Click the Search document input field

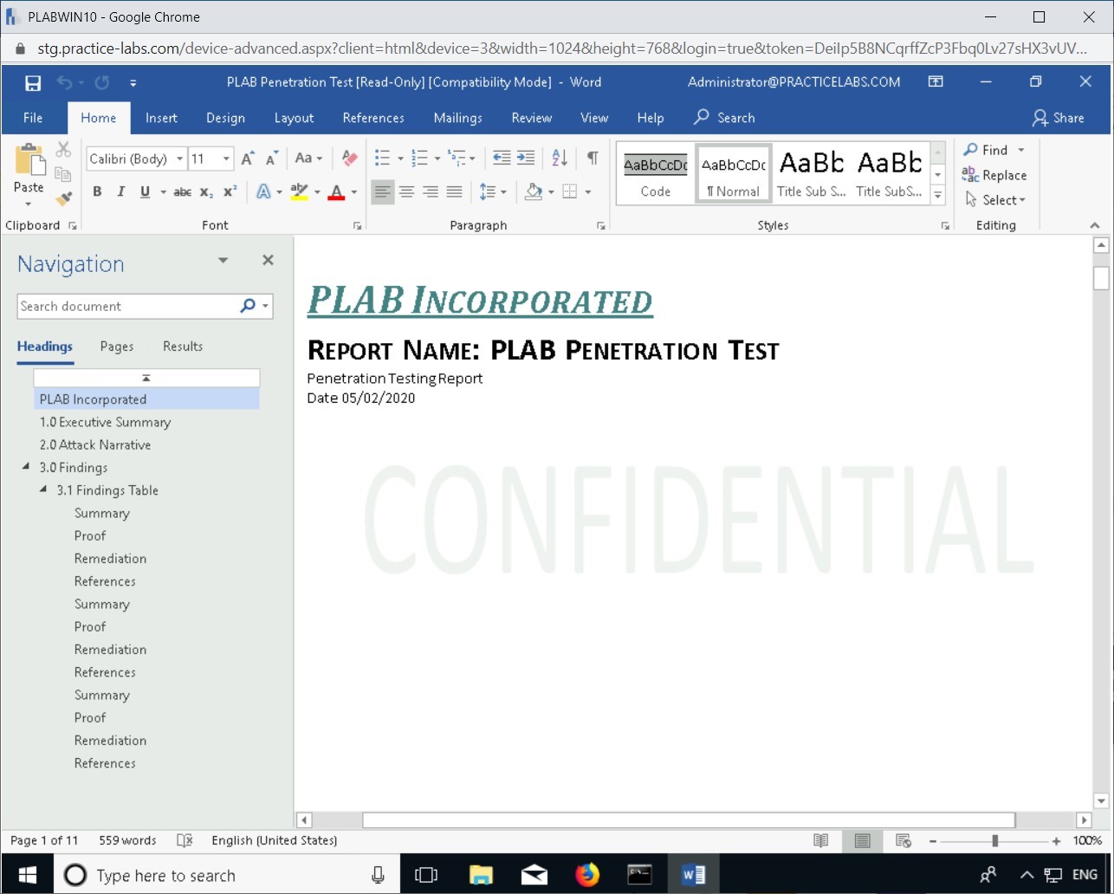coord(126,306)
